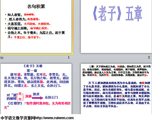Click the 众妙之门 label after the arrow
152x120 pixels.
tap(51, 97)
